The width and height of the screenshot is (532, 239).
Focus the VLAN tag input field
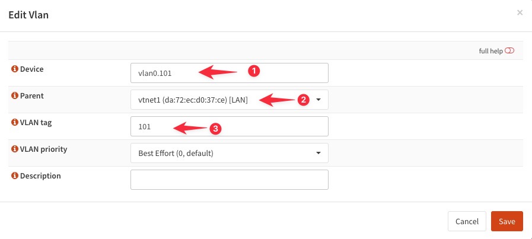(x=230, y=126)
